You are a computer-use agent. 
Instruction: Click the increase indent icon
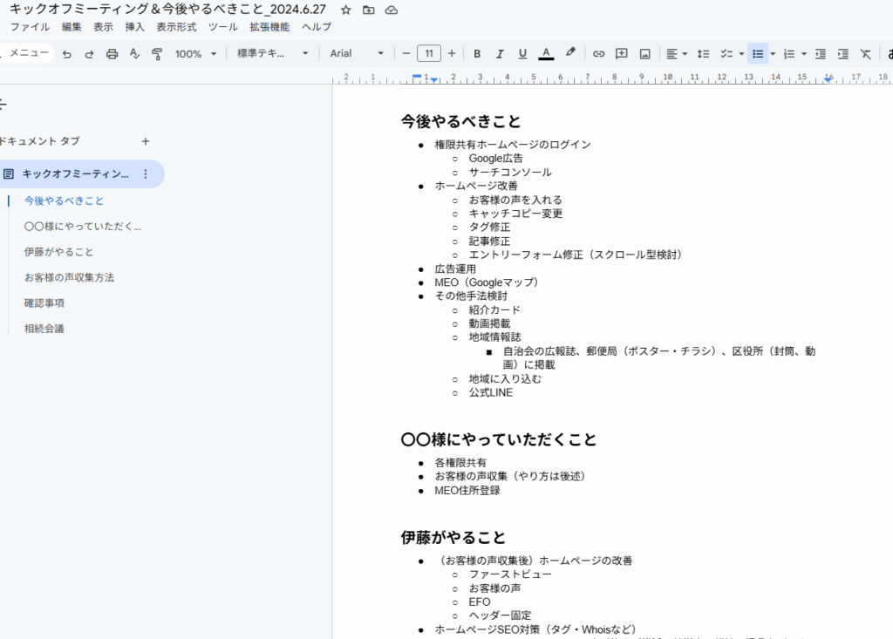click(x=842, y=54)
